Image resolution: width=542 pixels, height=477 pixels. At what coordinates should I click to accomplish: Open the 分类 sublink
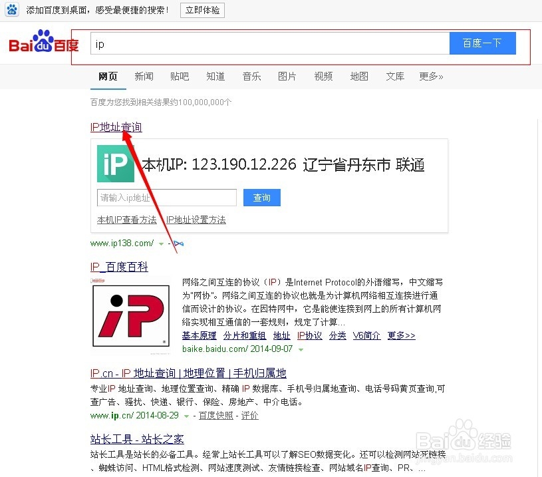[337, 335]
